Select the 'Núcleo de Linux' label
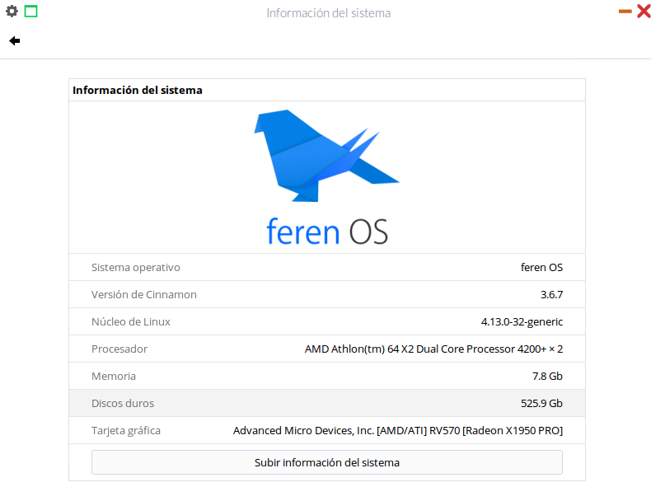 (131, 321)
